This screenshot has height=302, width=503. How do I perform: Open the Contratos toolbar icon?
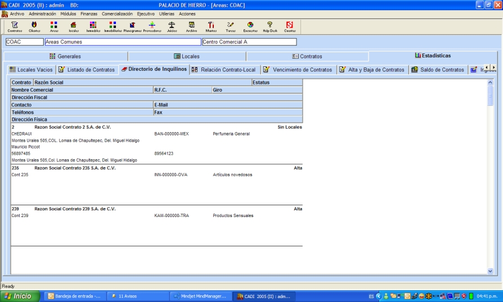pos(15,26)
